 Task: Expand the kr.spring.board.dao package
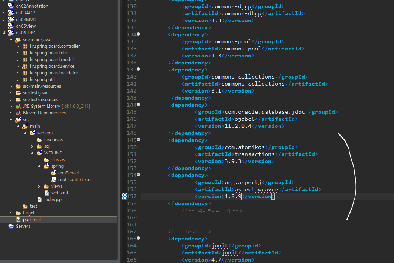click(17, 53)
